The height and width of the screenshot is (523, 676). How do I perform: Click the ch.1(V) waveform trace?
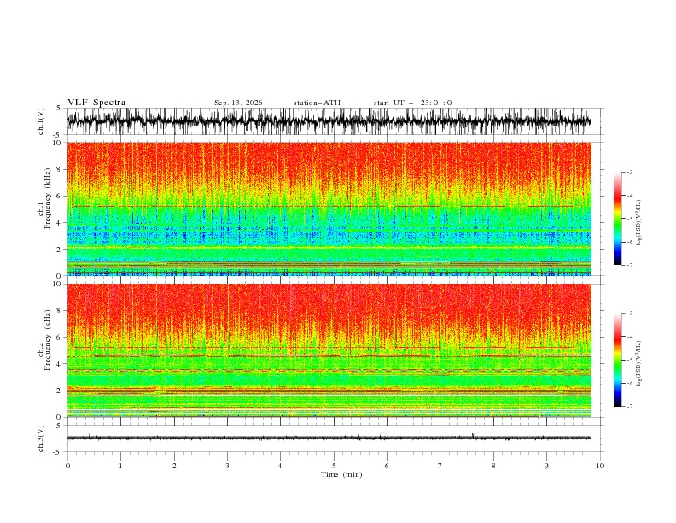click(329, 121)
